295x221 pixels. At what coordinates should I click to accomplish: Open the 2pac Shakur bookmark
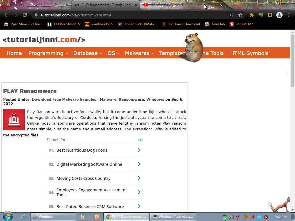[x=24, y=24]
